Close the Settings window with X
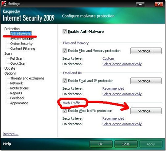The image size is (166, 151). 159,4
